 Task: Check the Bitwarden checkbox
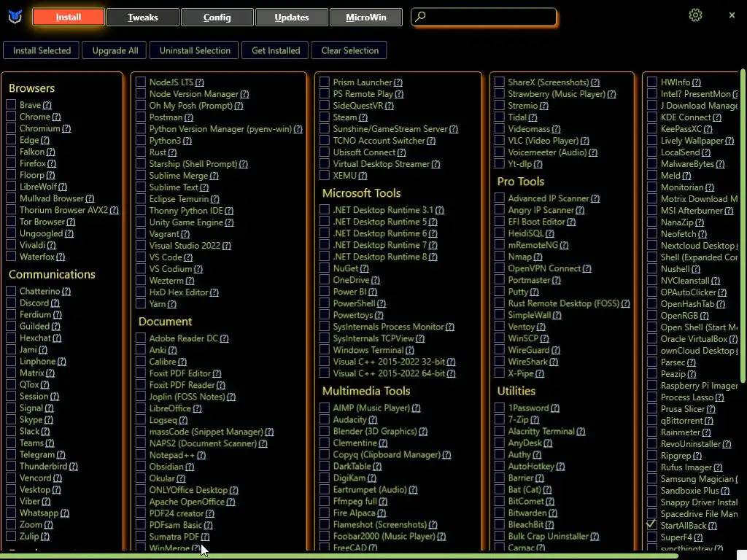(x=499, y=513)
